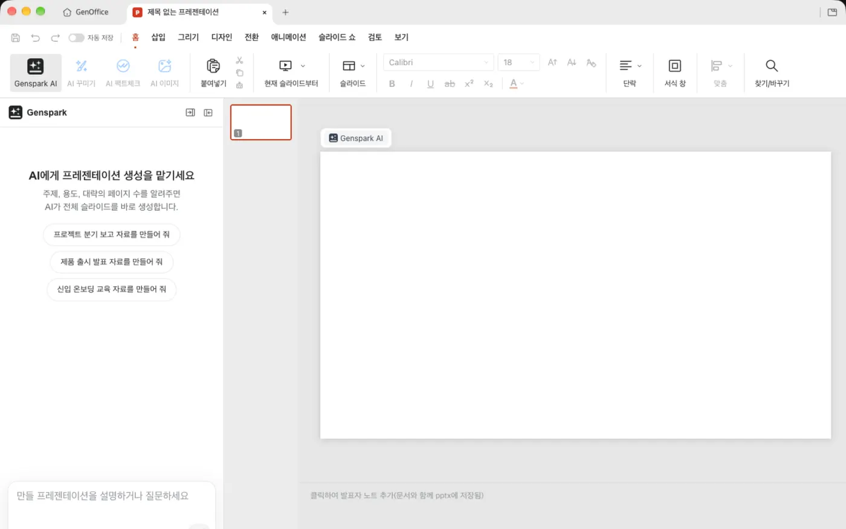
Task: Select slide 1 thumbnail
Action: click(x=261, y=122)
